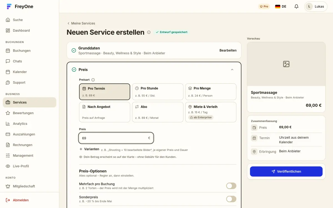Open Management page
The height and width of the screenshot is (208, 333).
click(x=29, y=156)
